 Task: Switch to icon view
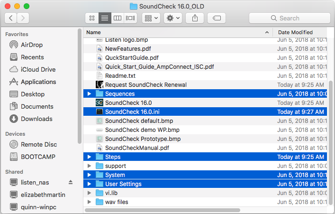pos(92,18)
